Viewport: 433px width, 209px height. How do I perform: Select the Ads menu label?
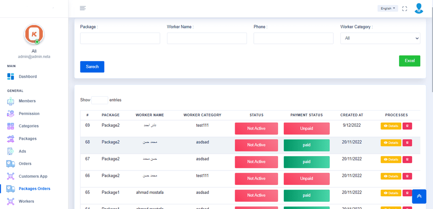pos(22,151)
